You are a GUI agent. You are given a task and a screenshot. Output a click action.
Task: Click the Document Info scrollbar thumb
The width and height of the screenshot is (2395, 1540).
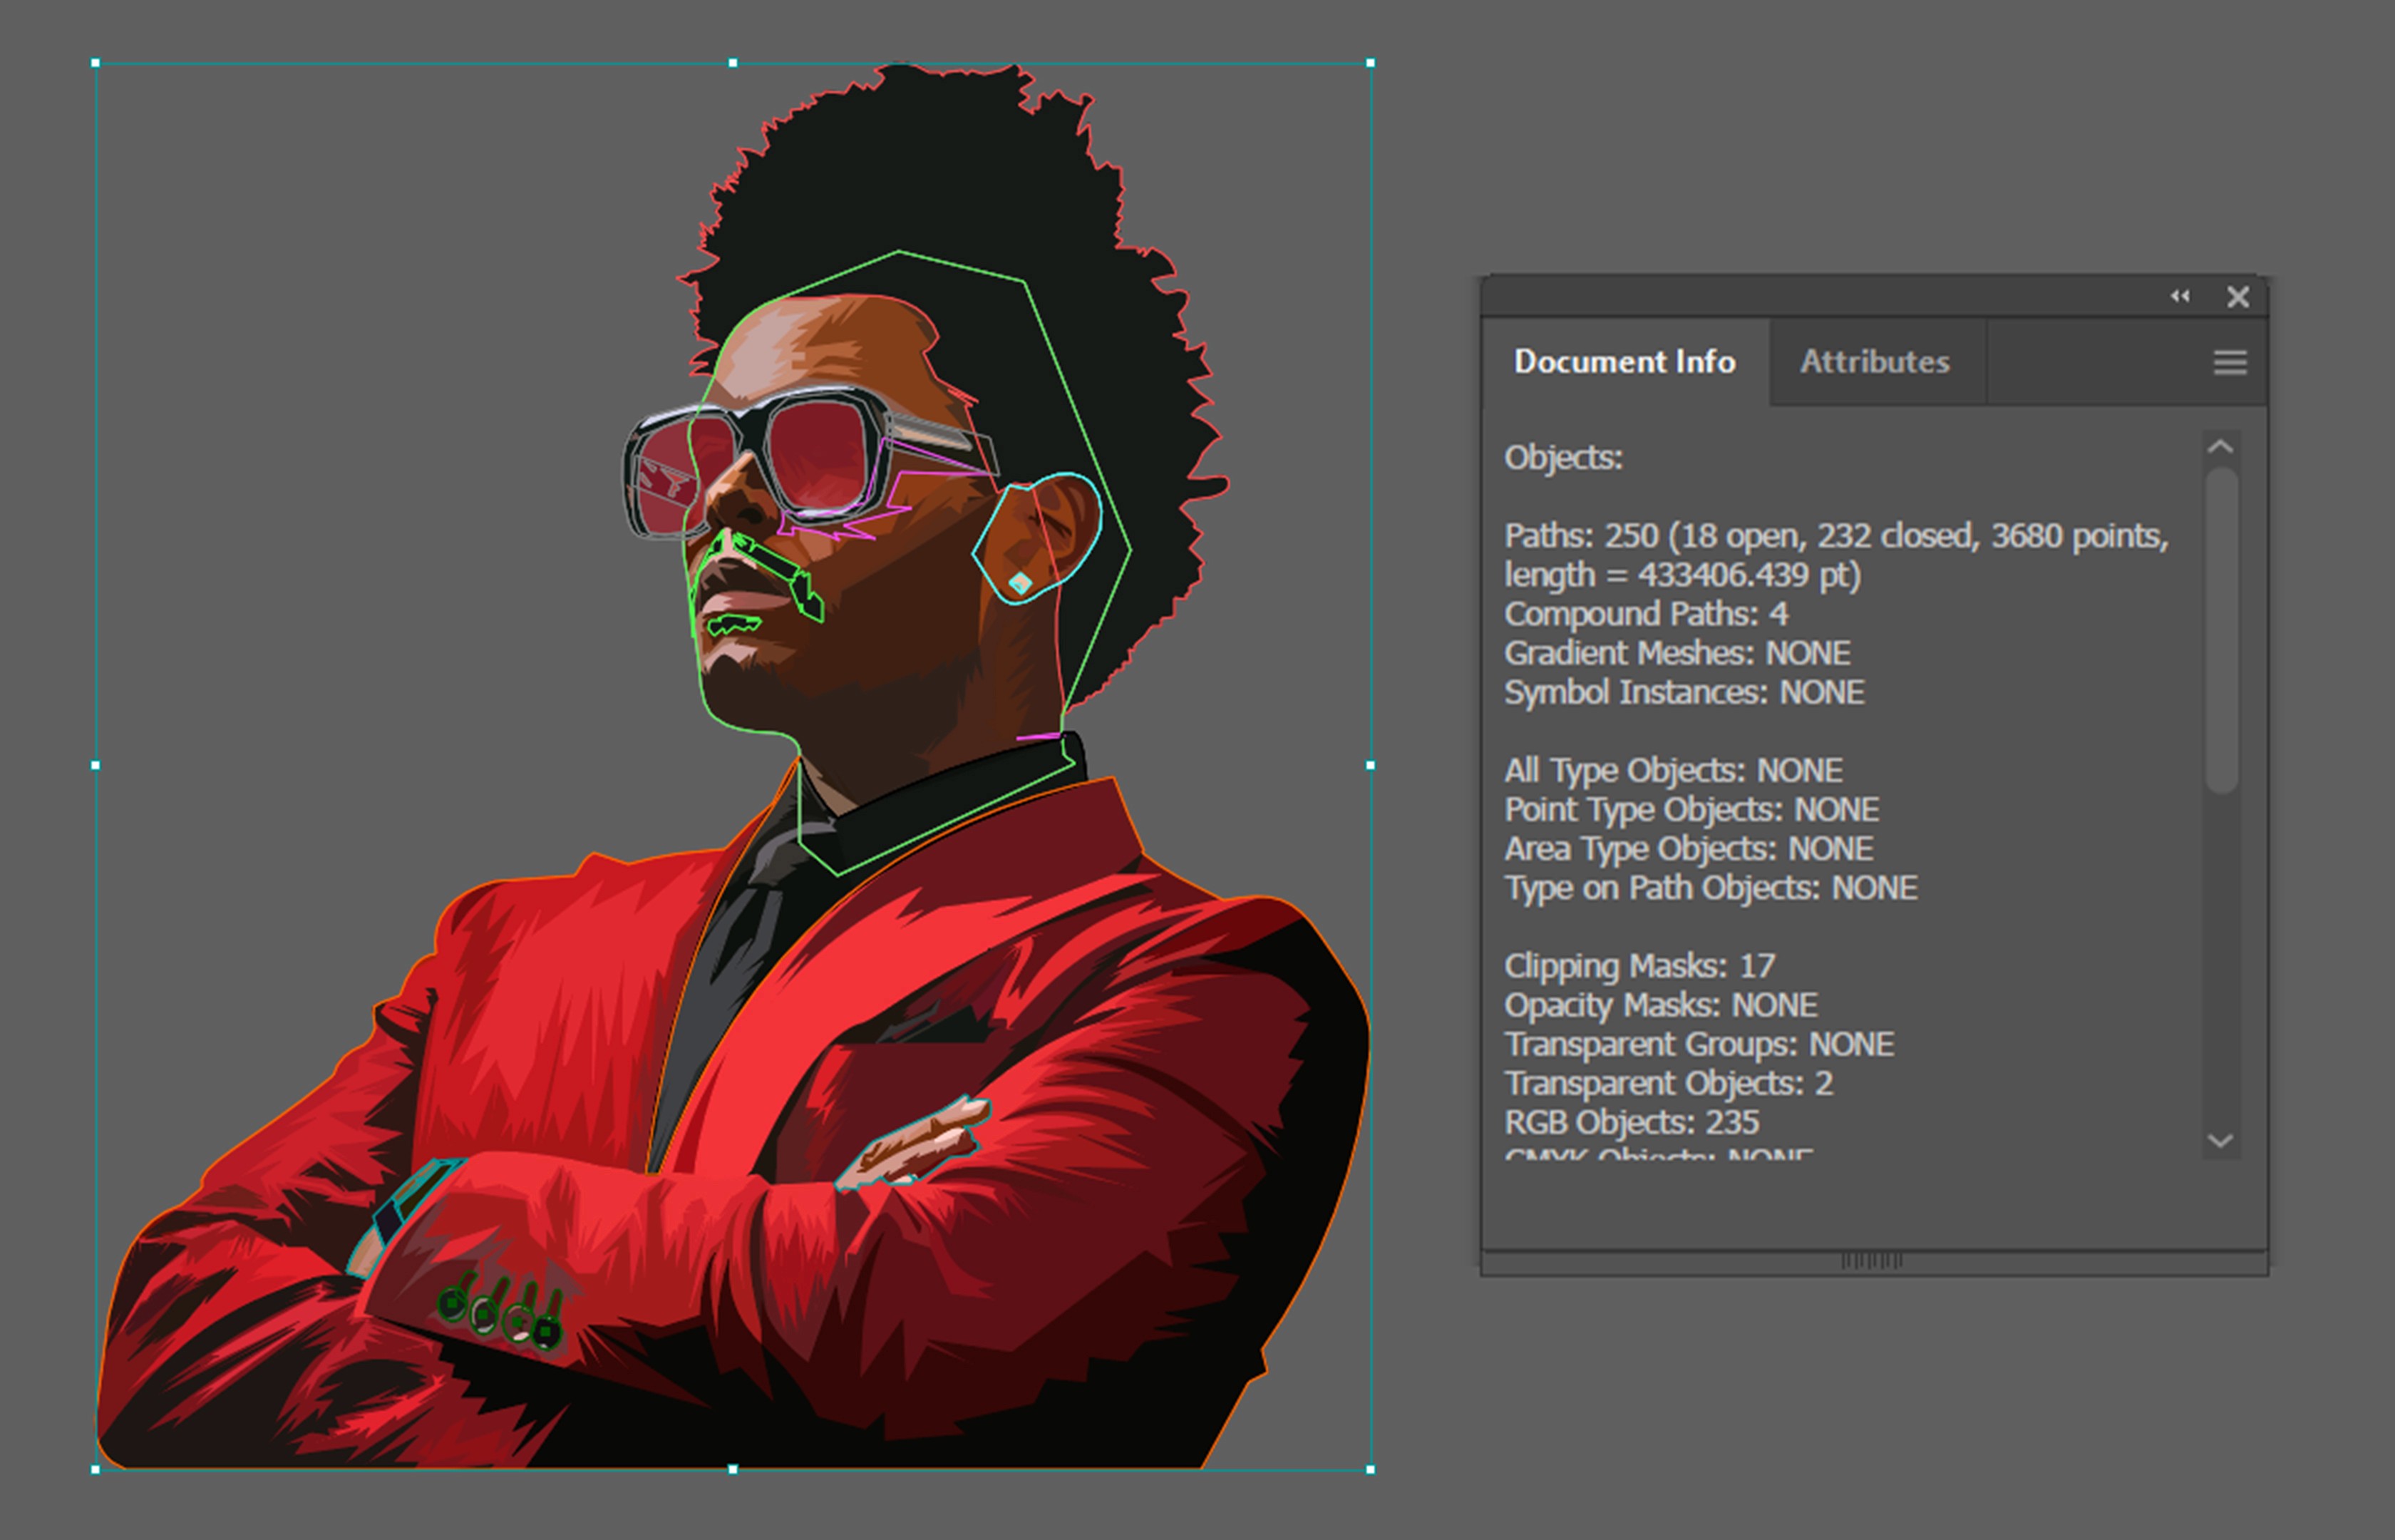point(2220,630)
